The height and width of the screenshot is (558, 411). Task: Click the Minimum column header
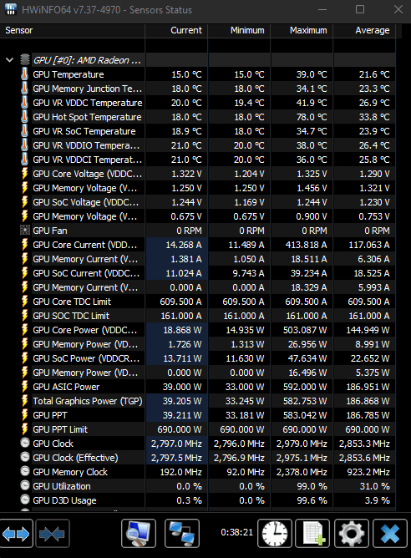239,31
